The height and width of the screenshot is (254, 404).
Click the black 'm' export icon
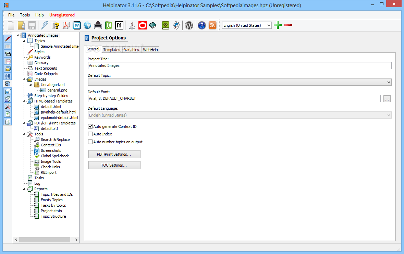119,25
